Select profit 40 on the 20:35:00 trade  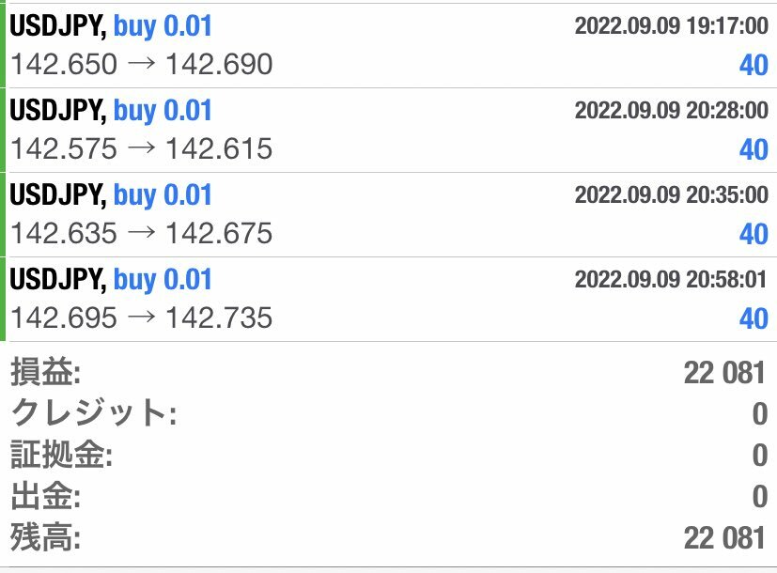tap(754, 234)
